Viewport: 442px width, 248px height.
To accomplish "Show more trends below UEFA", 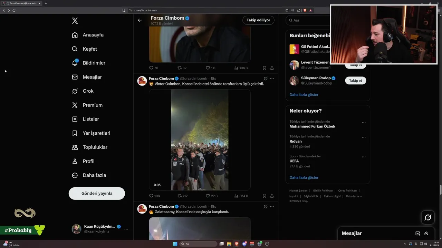I will click(x=304, y=177).
